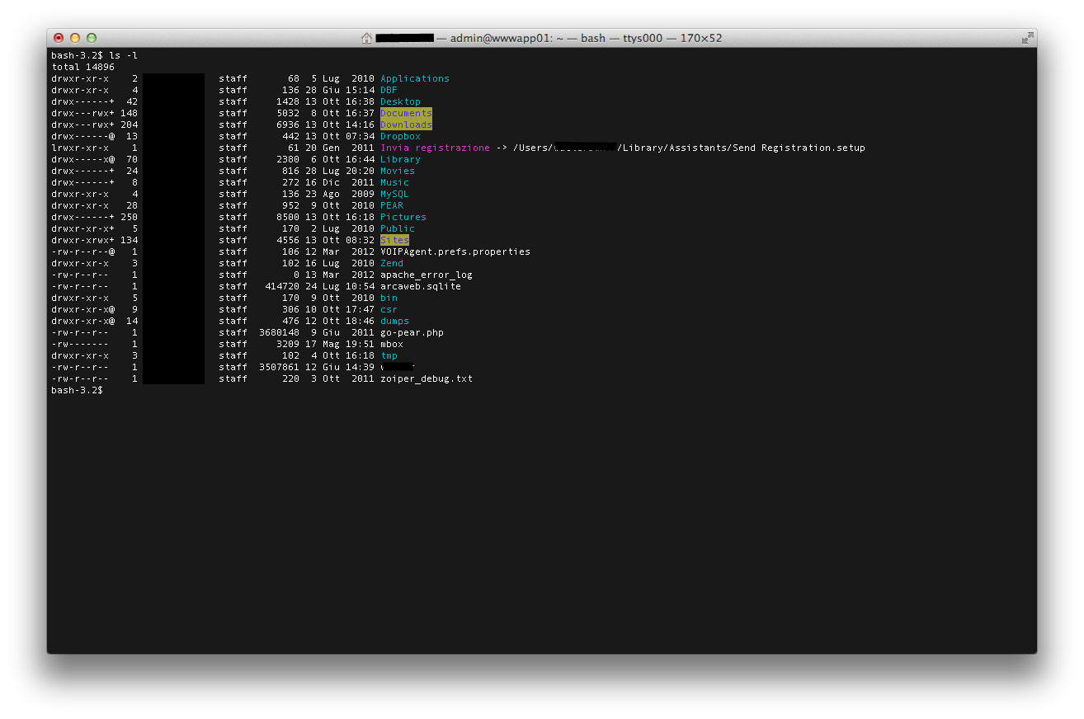Viewport: 1084px width, 719px height.
Task: Select the Applications directory name
Action: [415, 78]
